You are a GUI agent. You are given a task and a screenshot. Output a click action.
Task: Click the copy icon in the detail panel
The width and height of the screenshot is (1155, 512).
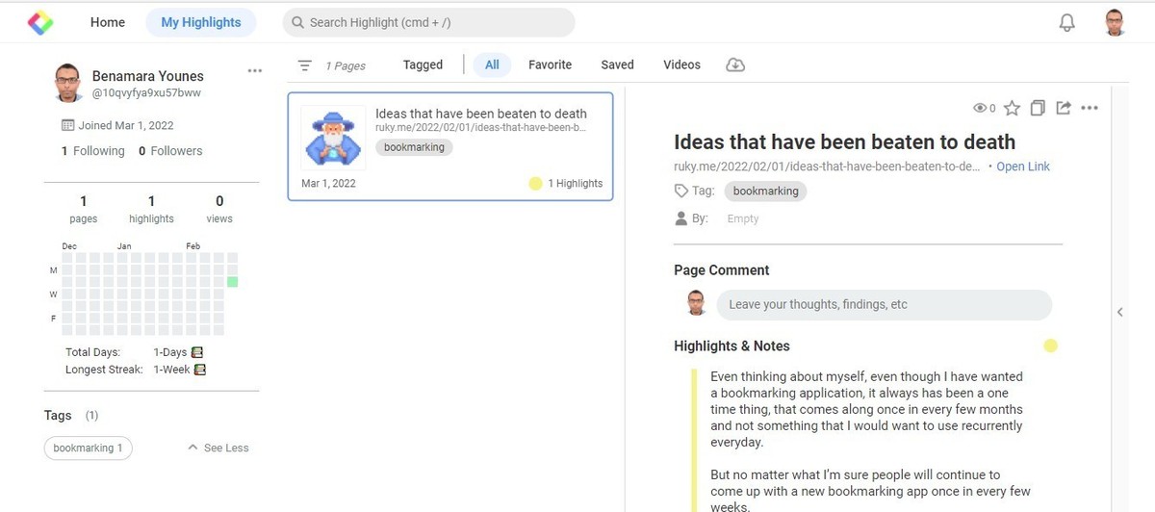(1038, 108)
